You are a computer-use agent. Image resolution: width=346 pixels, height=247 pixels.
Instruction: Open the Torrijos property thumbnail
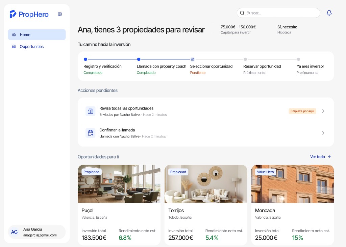[206, 184]
